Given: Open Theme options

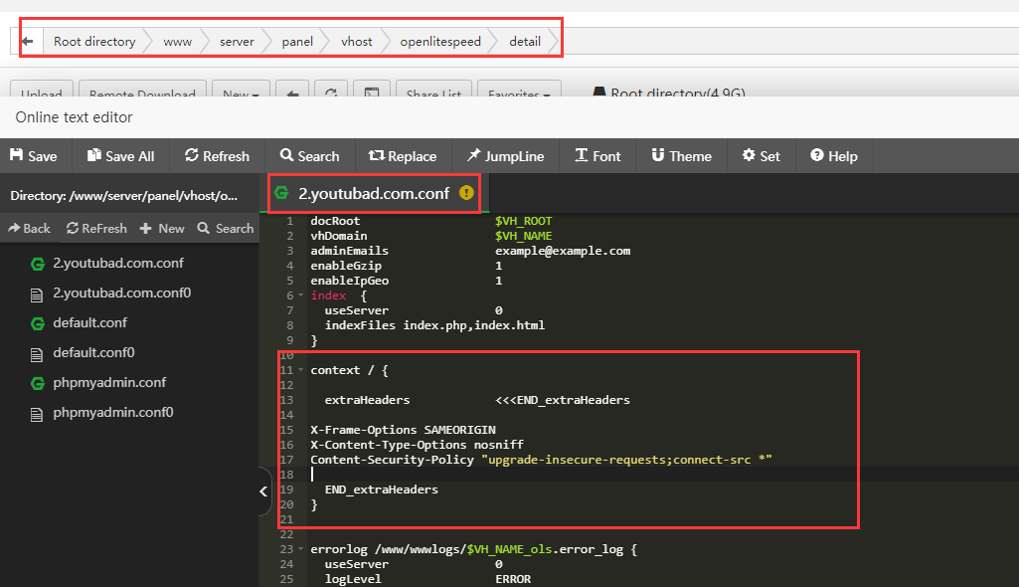Looking at the screenshot, I should coord(681,156).
